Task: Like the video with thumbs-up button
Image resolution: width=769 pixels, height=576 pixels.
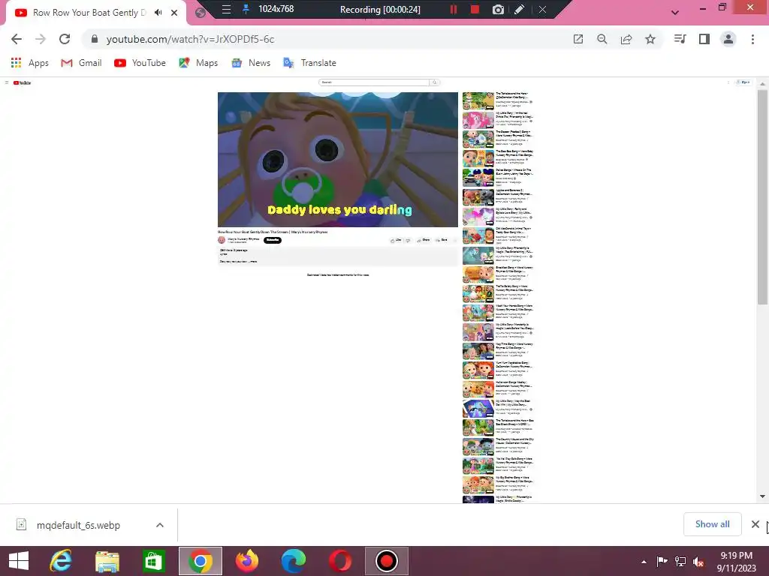Action: 396,240
